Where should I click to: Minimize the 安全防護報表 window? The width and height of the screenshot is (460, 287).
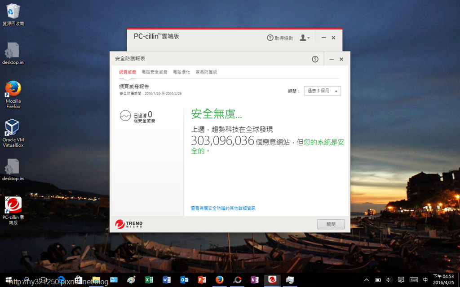332,59
